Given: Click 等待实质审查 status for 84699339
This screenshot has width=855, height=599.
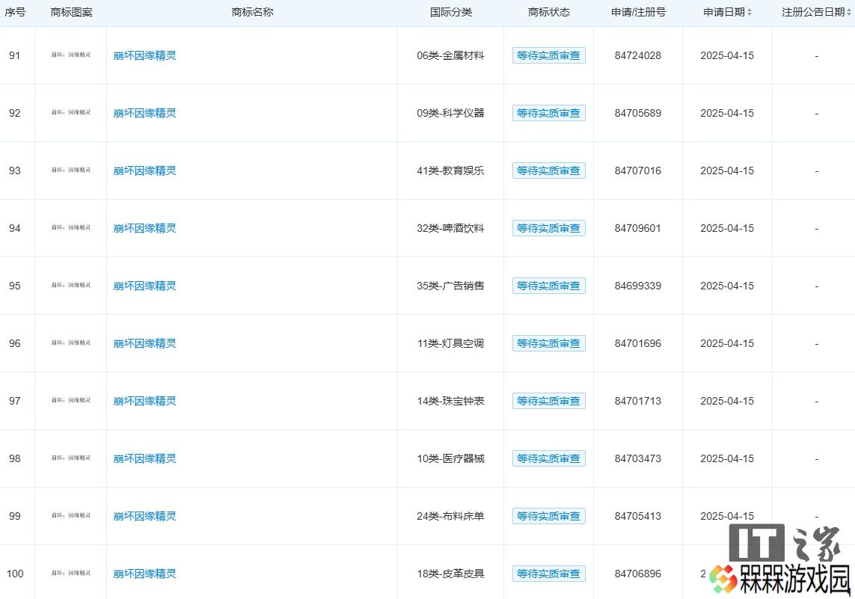Looking at the screenshot, I should point(548,286).
